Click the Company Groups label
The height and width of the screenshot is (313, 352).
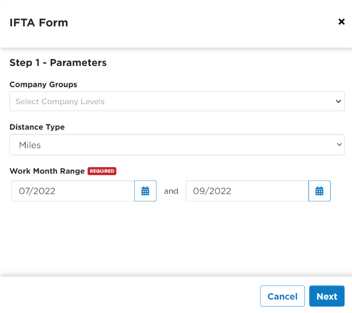pos(44,84)
